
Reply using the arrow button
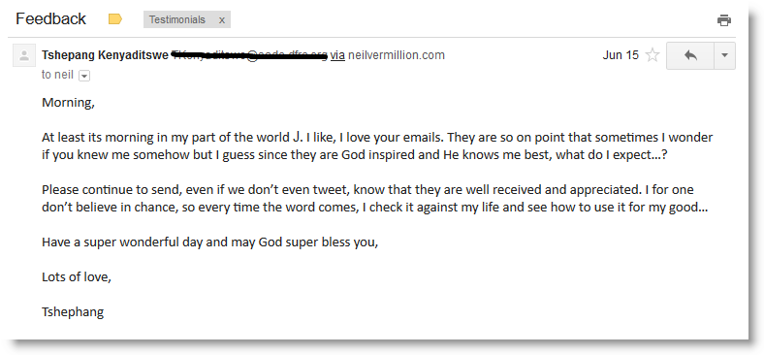point(690,55)
